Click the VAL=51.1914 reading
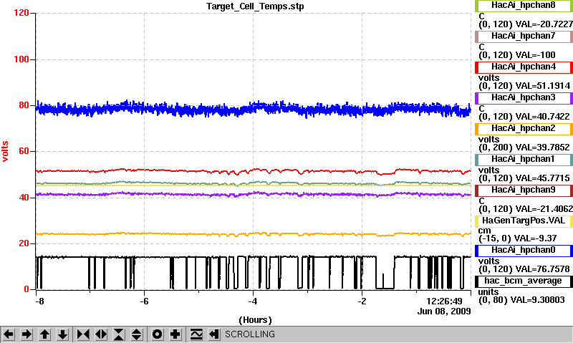 coord(543,86)
